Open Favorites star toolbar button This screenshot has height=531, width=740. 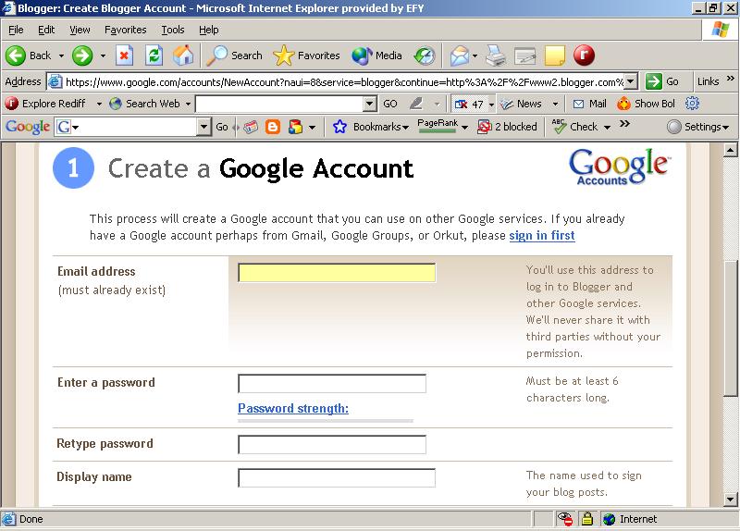307,56
